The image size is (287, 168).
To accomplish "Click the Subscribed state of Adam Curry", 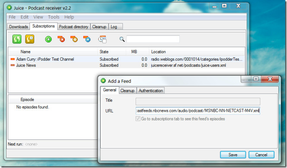I will [x=109, y=59].
